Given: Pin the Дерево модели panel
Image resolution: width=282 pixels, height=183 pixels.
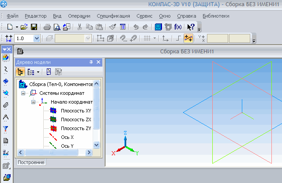Looking at the screenshot, I should [x=91, y=62].
